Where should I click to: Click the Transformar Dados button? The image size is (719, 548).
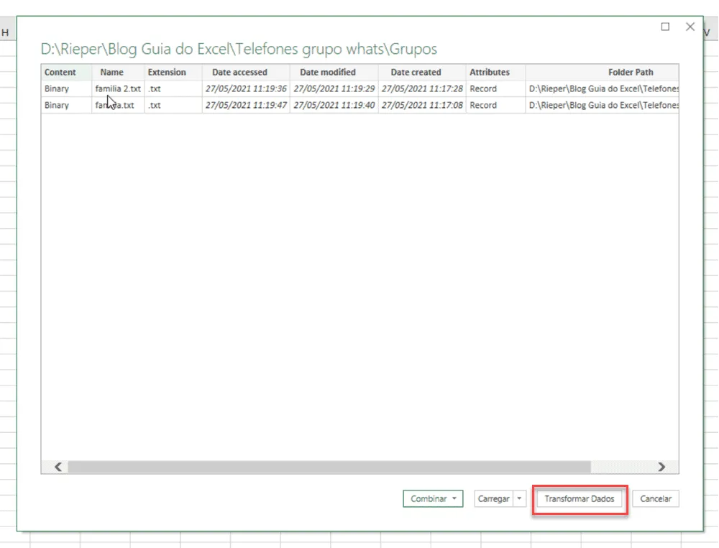pyautogui.click(x=579, y=498)
